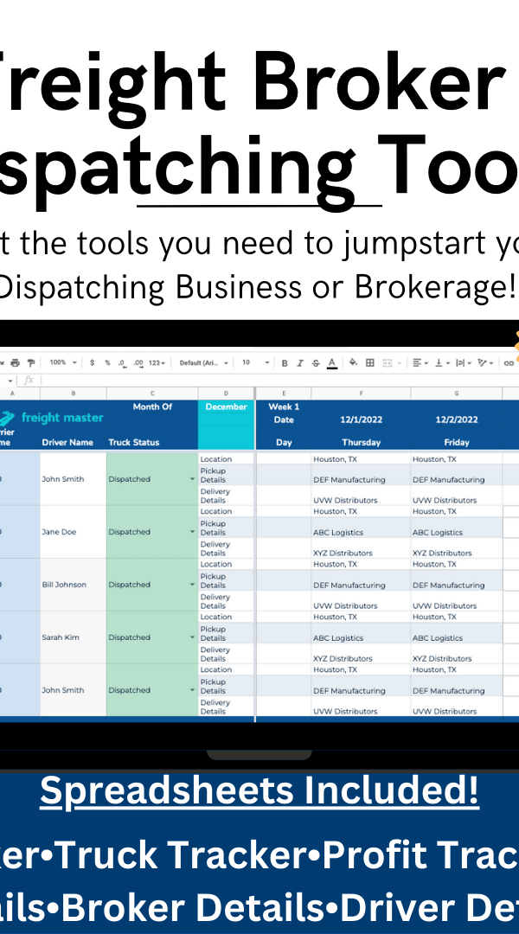Image resolution: width=519 pixels, height=934 pixels.
Task: Click the Bill Johnson driver name cell
Action: (73, 585)
